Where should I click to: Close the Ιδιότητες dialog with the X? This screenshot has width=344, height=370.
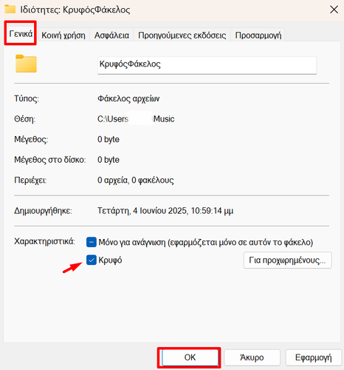point(334,10)
